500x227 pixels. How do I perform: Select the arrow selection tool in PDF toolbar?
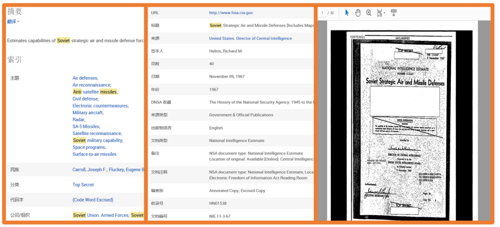pos(347,13)
